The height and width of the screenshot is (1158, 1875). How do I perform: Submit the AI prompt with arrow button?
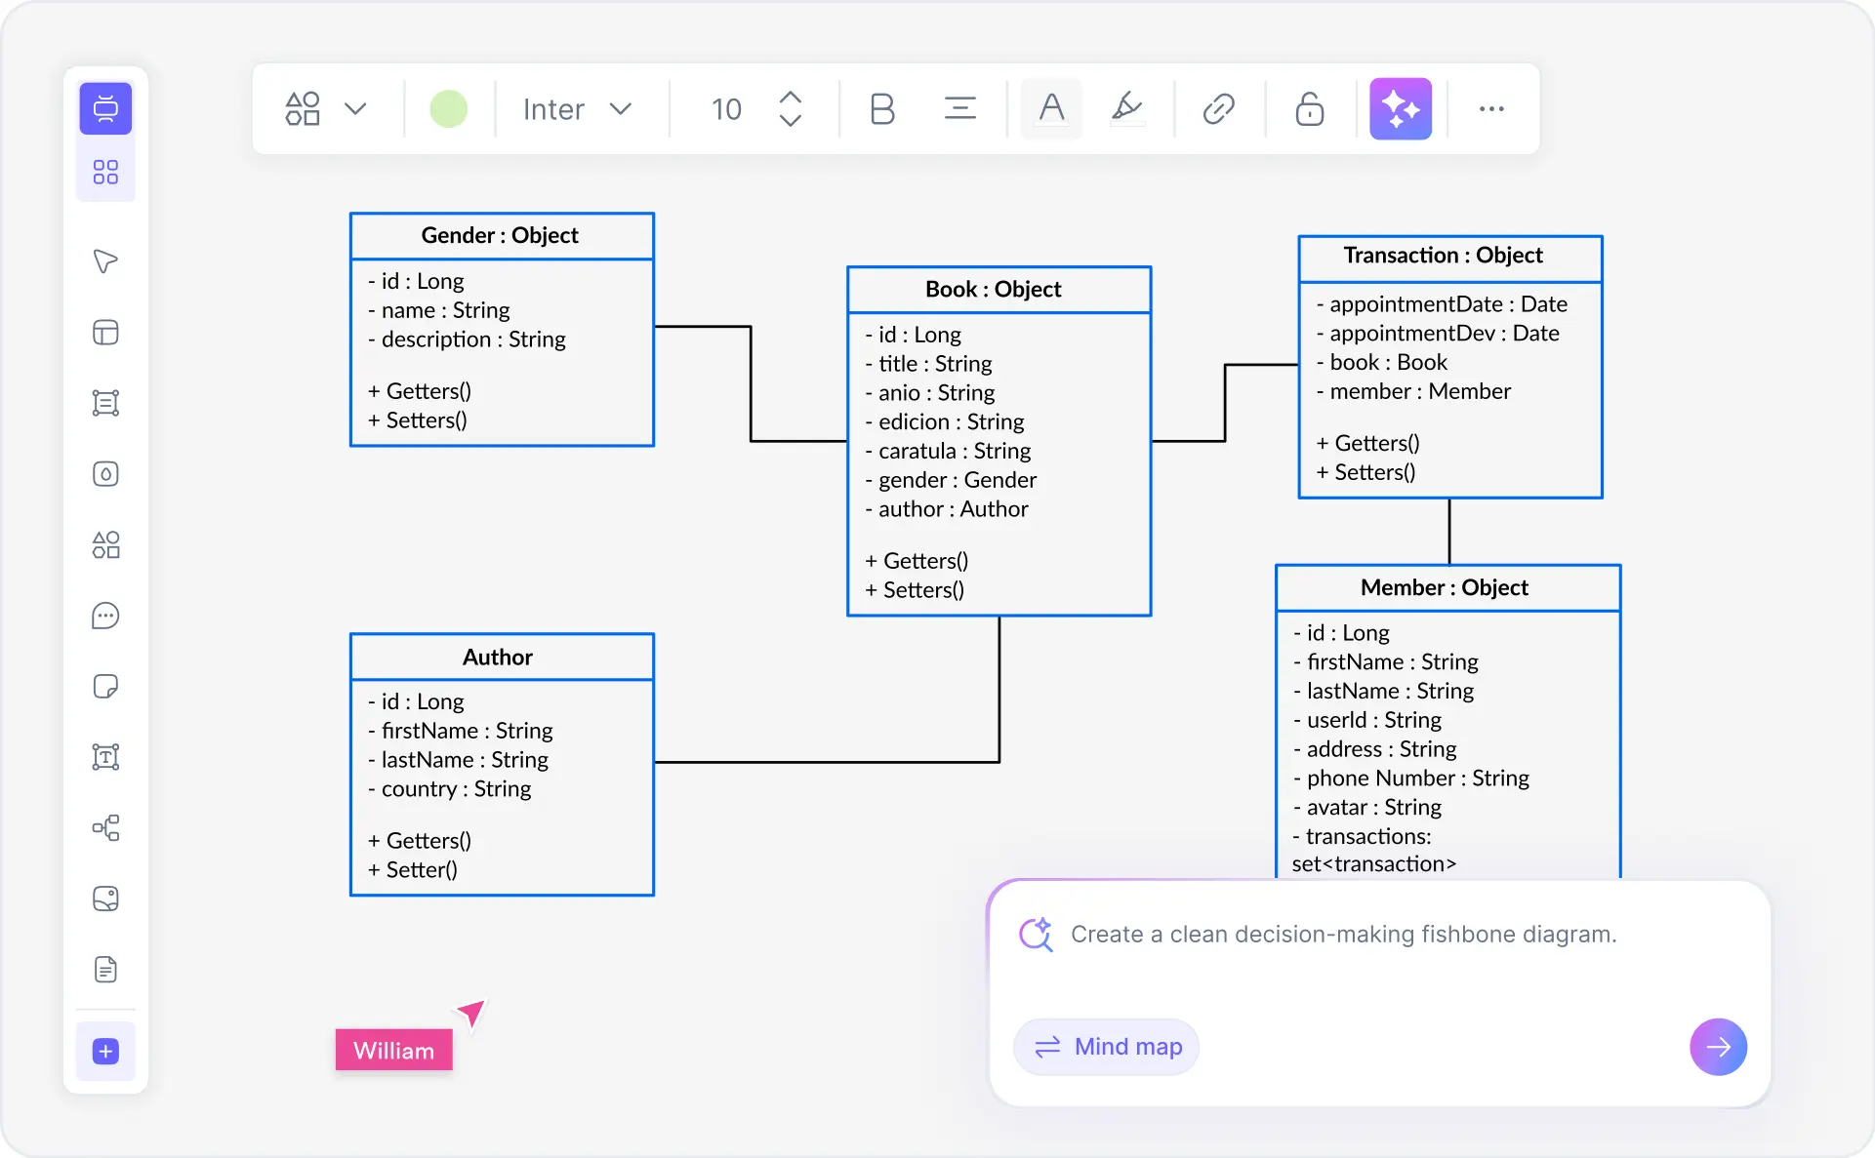[x=1719, y=1046]
